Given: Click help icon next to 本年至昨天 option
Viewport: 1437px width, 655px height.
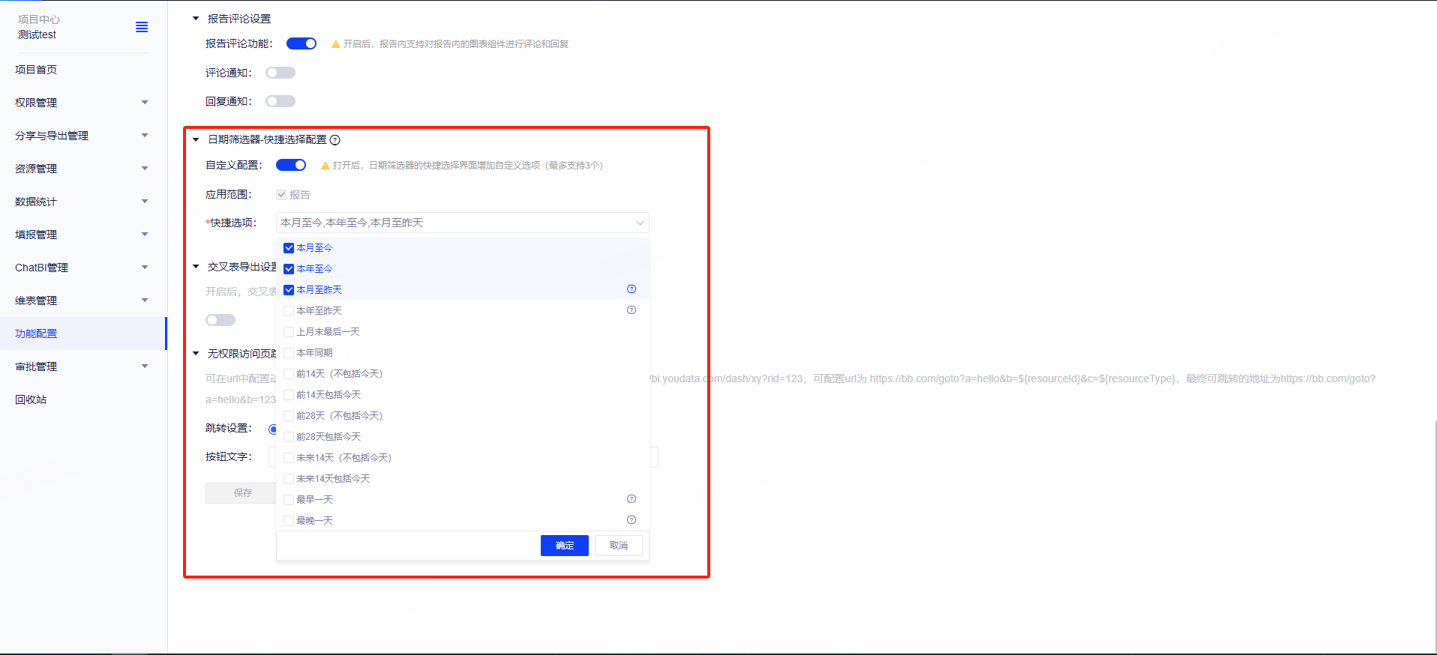Looking at the screenshot, I should pyautogui.click(x=631, y=310).
